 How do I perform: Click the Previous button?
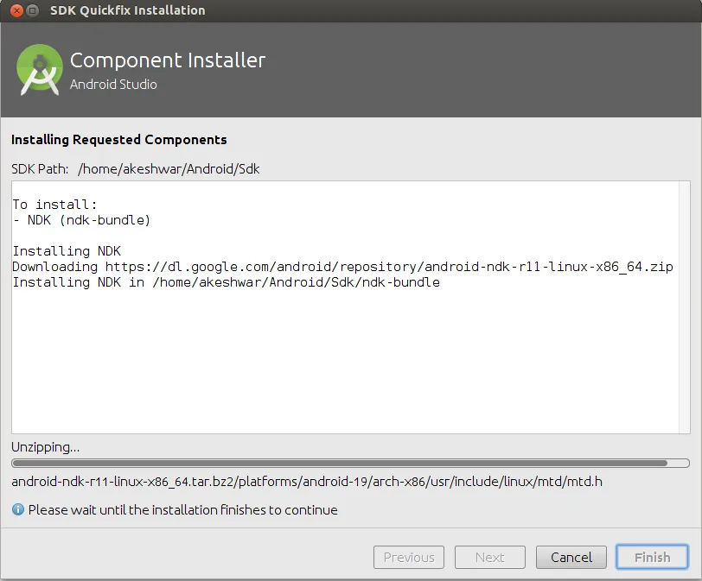pos(409,558)
